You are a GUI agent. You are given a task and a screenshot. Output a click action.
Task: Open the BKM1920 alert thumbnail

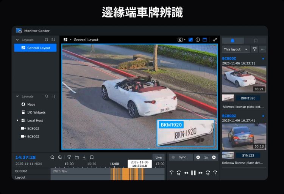[244, 79]
